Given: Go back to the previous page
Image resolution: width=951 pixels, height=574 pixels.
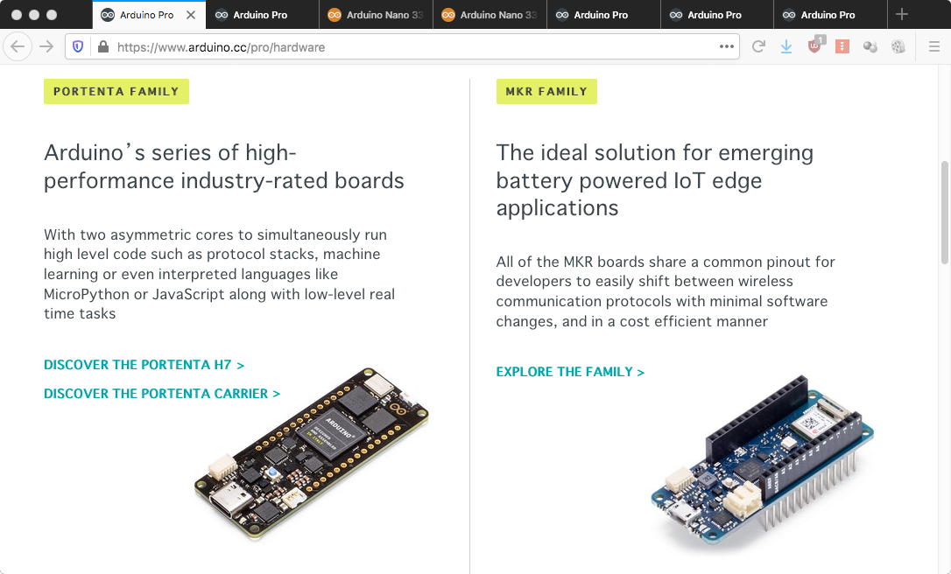Looking at the screenshot, I should (18, 46).
